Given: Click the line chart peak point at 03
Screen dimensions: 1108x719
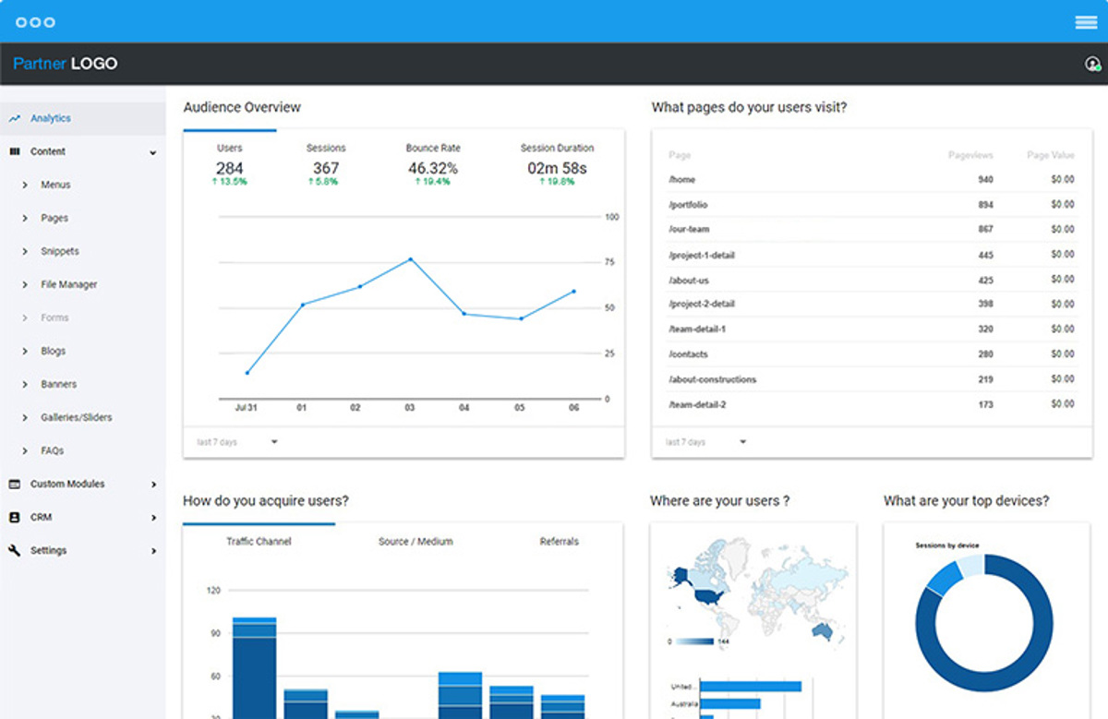Looking at the screenshot, I should tap(411, 259).
